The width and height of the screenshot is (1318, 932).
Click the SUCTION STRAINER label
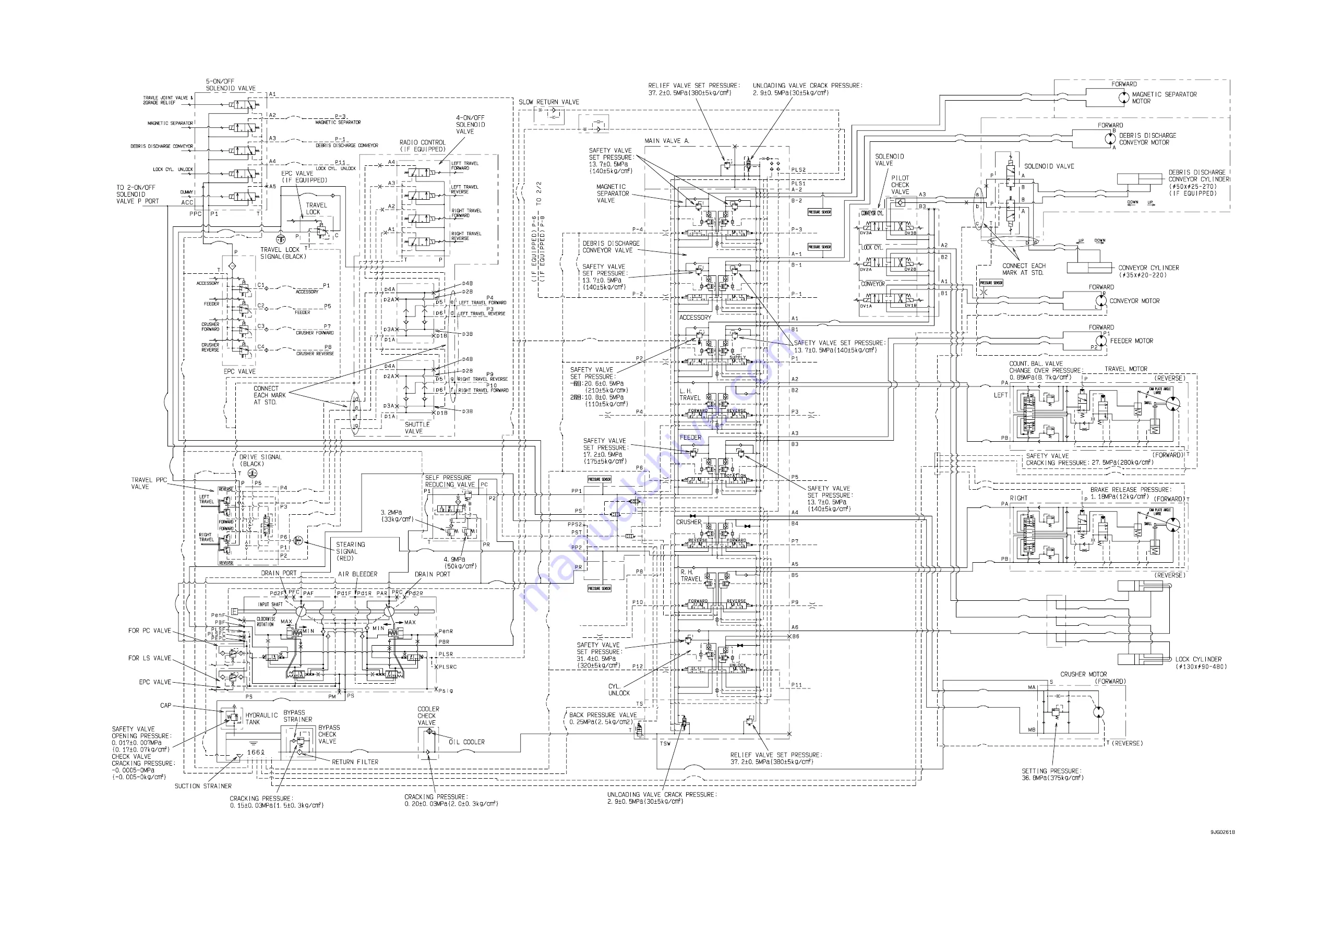pyautogui.click(x=203, y=786)
